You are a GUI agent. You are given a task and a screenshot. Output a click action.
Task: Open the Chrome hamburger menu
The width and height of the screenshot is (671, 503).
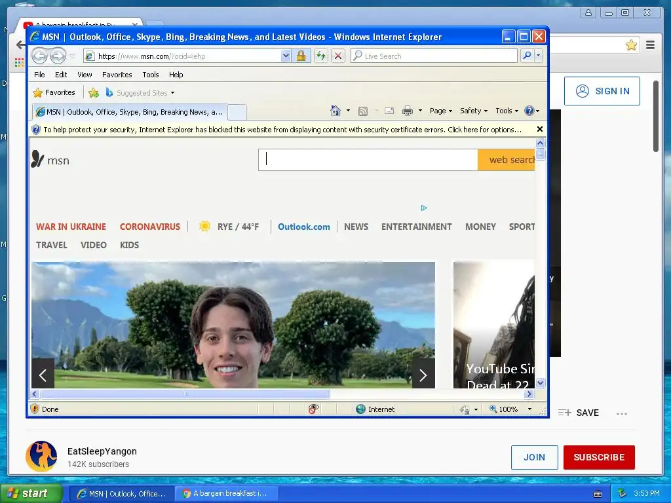point(651,45)
